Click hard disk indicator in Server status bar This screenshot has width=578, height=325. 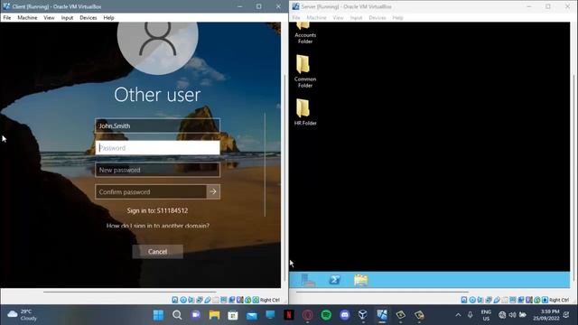pyautogui.click(x=464, y=300)
